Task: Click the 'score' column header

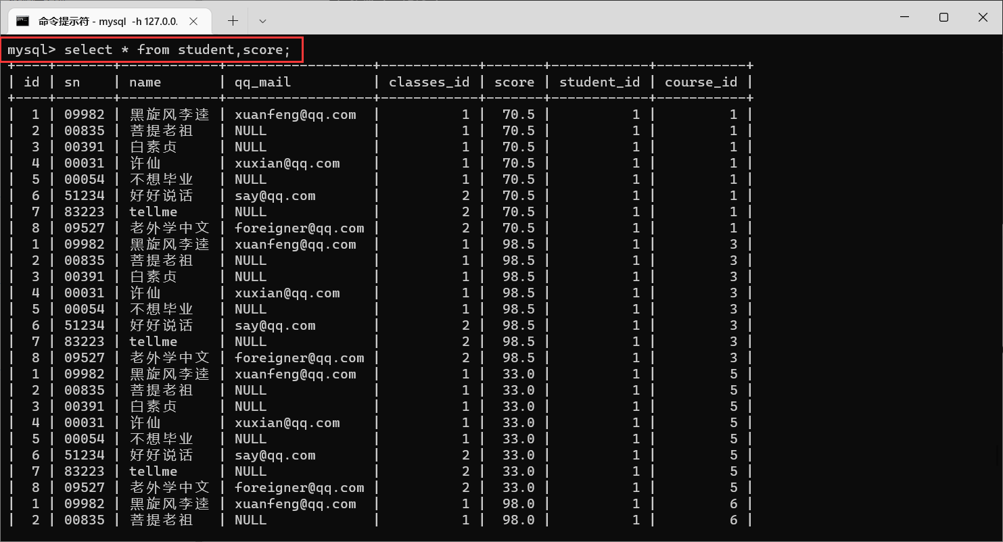Action: pyautogui.click(x=515, y=82)
